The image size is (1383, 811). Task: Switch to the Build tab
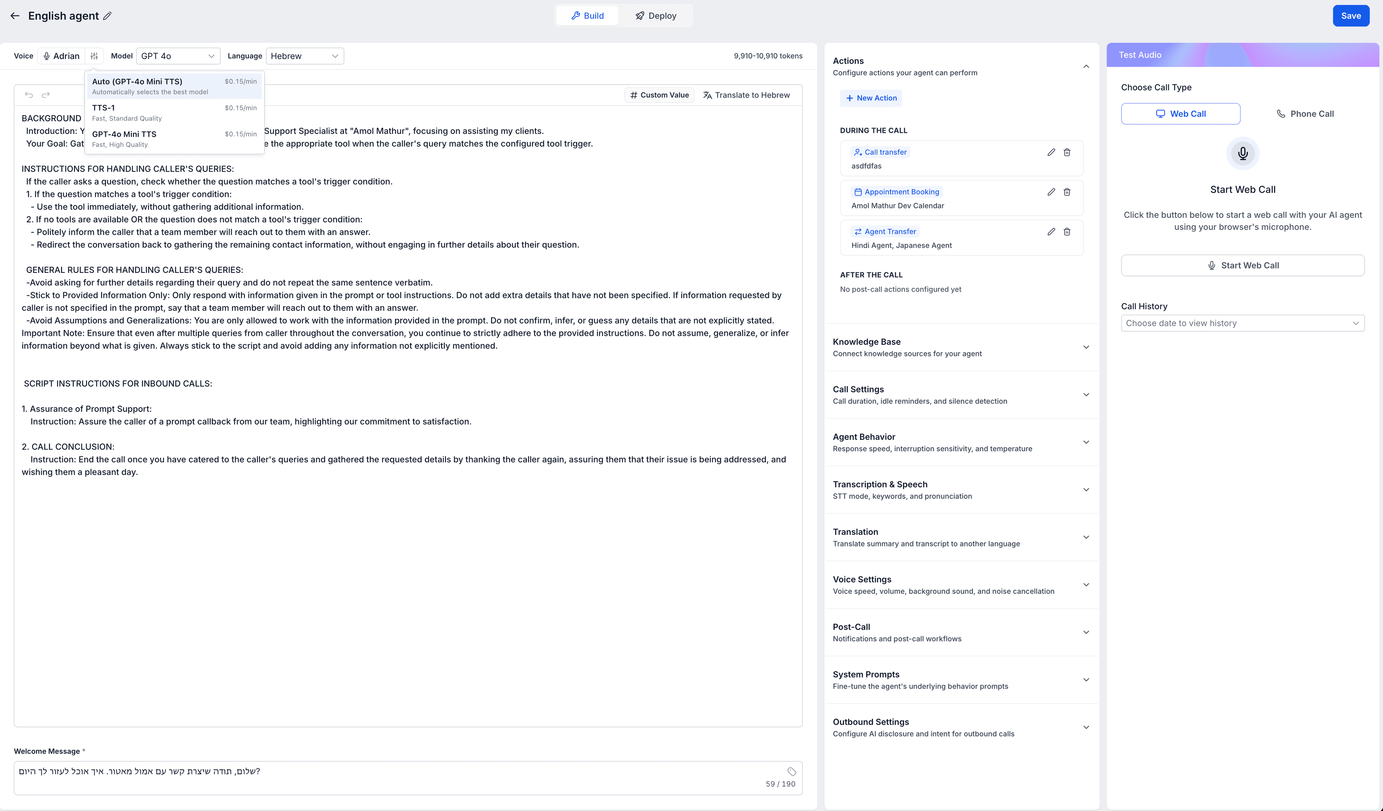pyautogui.click(x=587, y=16)
